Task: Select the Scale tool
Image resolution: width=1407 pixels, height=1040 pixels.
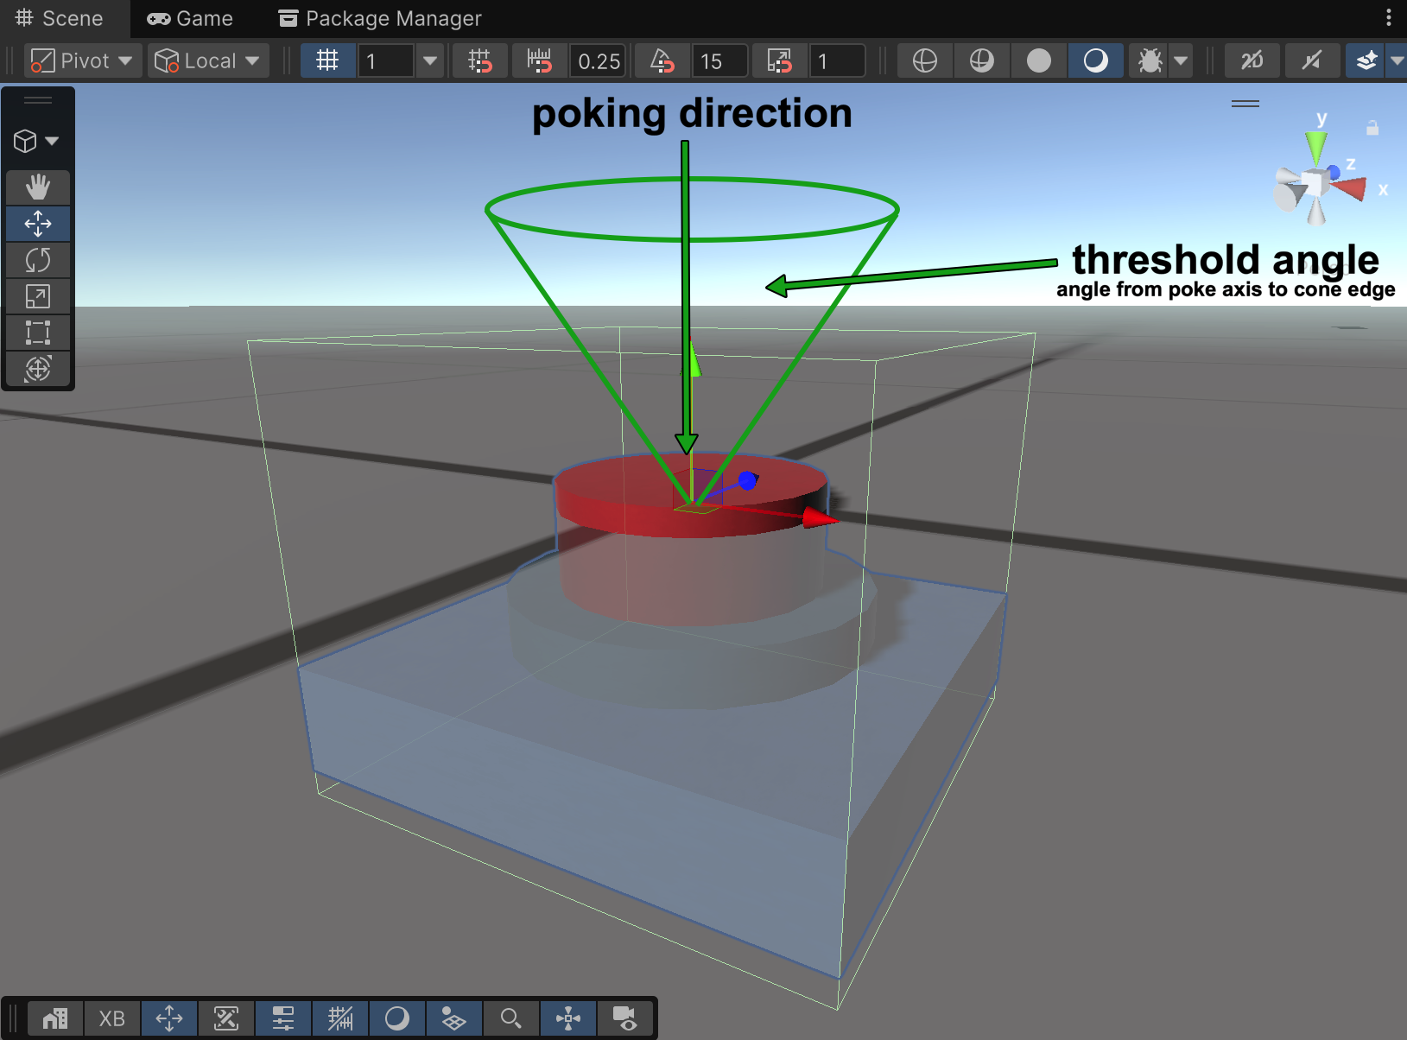Action: coord(38,296)
